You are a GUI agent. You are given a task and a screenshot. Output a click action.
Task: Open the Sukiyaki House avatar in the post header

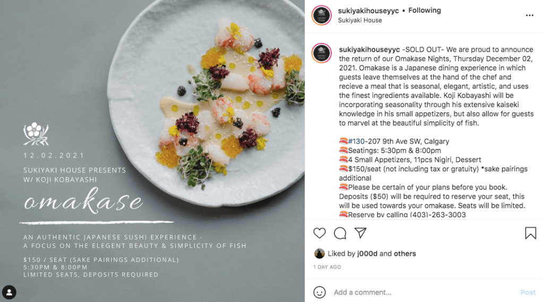pos(322,15)
